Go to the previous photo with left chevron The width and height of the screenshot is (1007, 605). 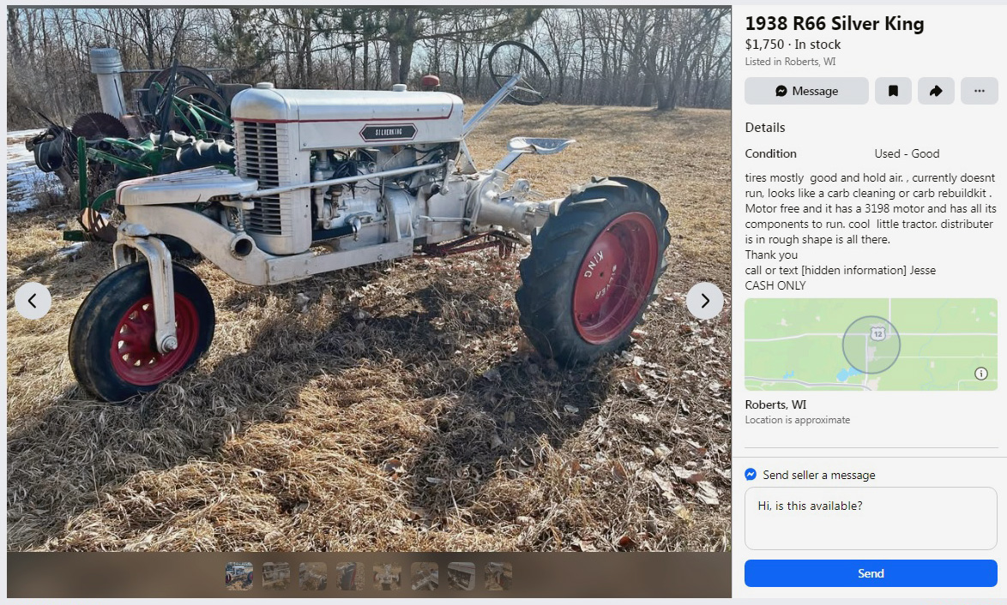click(x=33, y=300)
